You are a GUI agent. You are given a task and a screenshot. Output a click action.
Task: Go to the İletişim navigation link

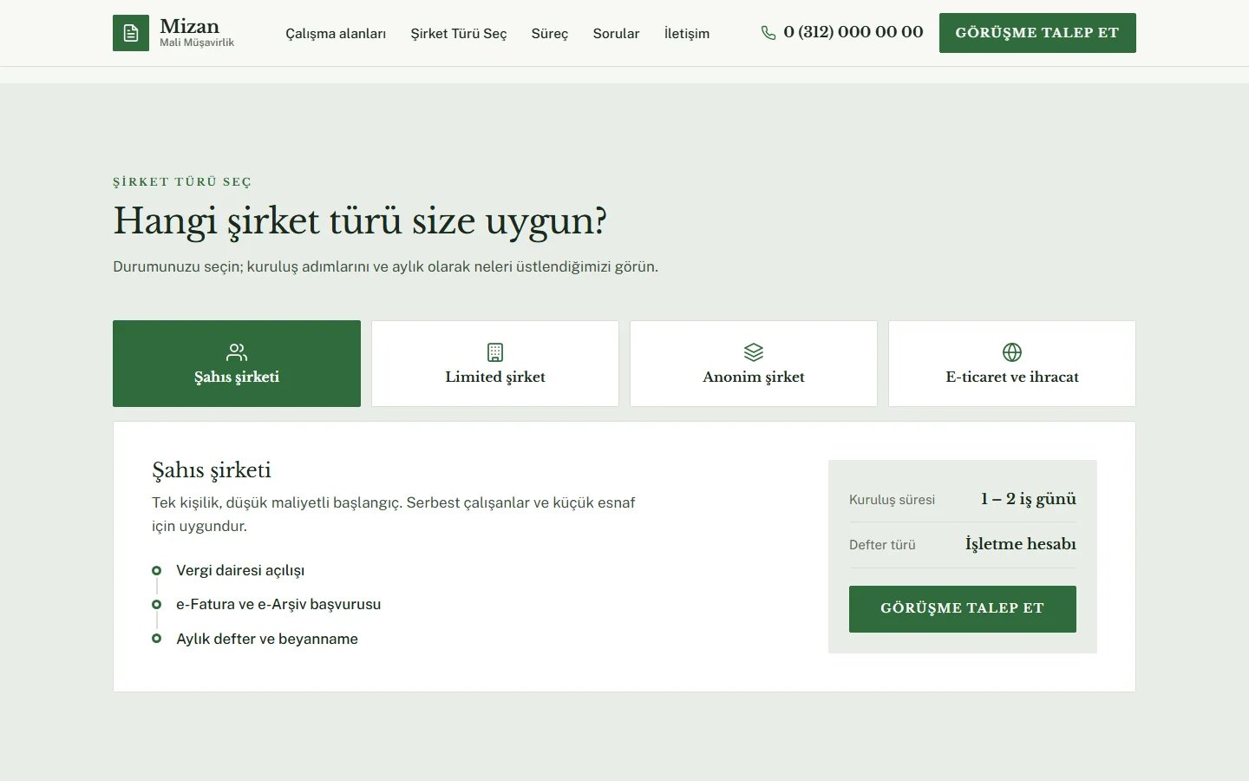[687, 33]
